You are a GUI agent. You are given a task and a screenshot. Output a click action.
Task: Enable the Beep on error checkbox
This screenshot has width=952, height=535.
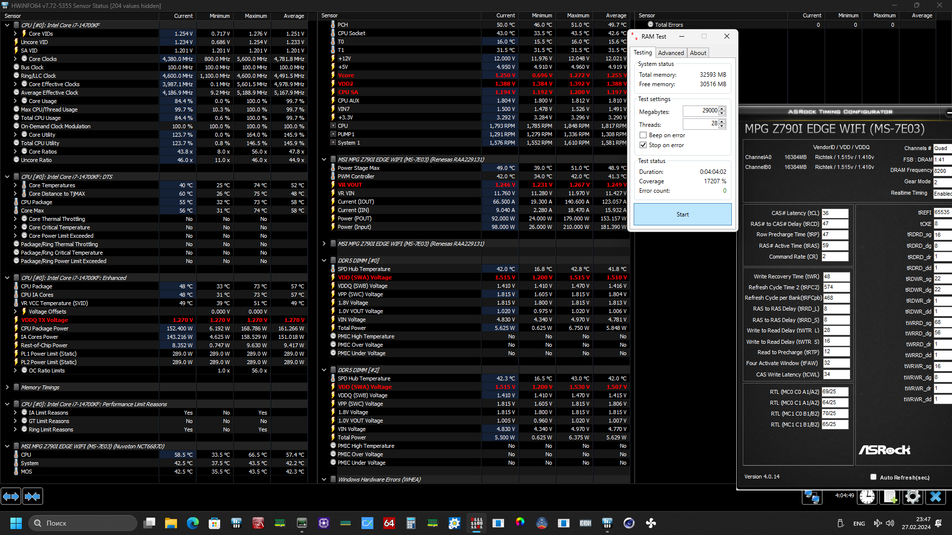pyautogui.click(x=643, y=135)
